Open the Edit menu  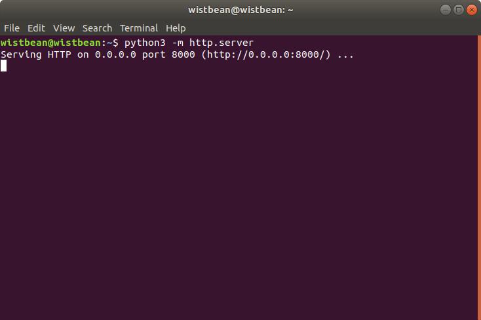pos(36,28)
